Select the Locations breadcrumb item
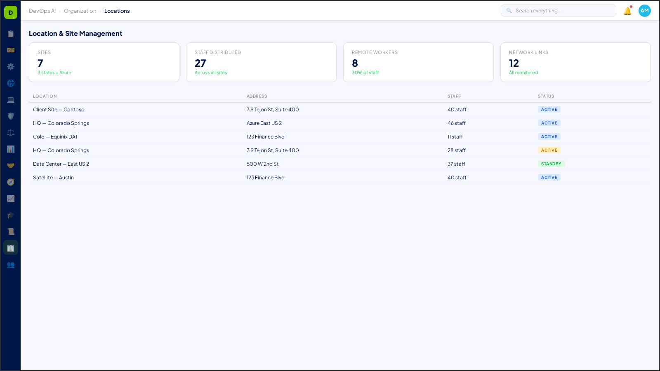The width and height of the screenshot is (660, 371). (117, 11)
